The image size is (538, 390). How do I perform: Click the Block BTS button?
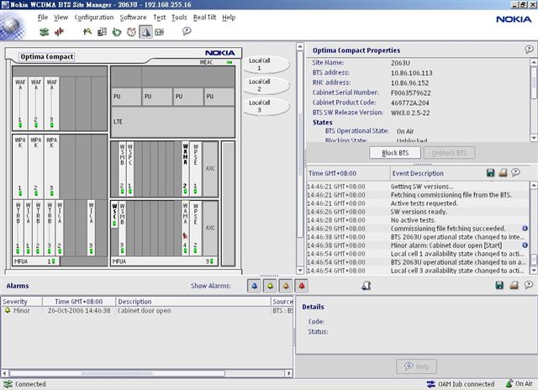click(395, 153)
